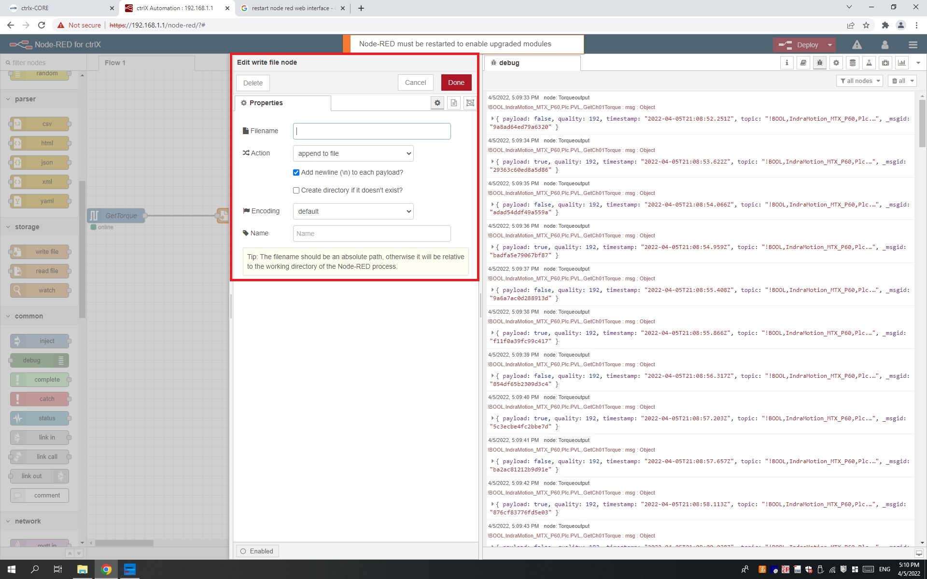Open the Action dropdown append to file
This screenshot has height=579, width=927.
[x=353, y=153]
